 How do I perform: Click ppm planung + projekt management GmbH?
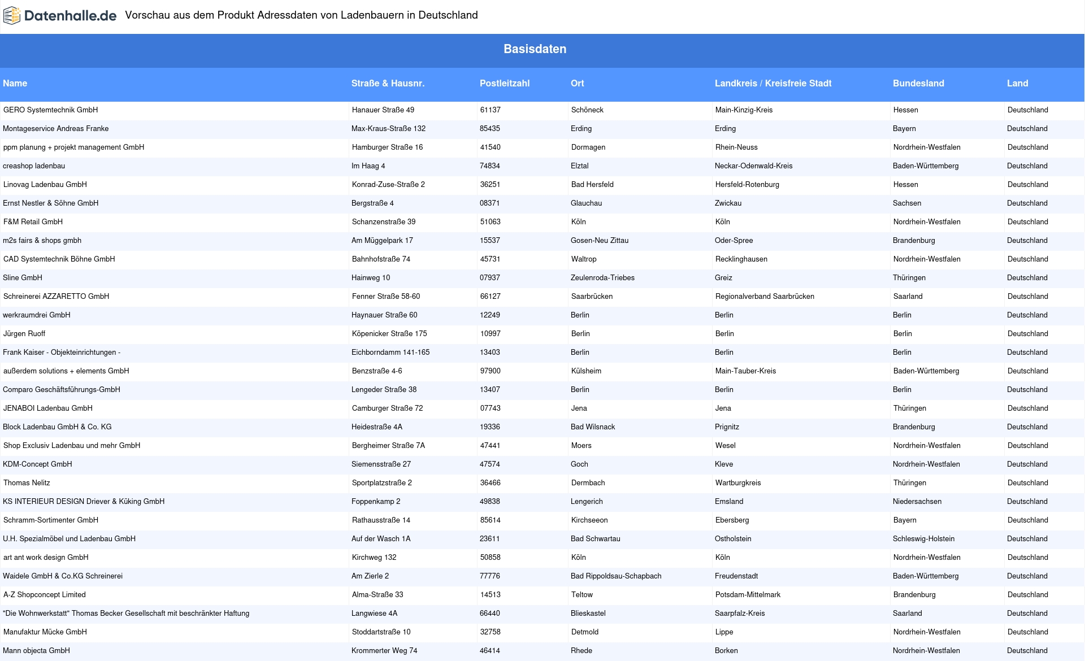74,147
